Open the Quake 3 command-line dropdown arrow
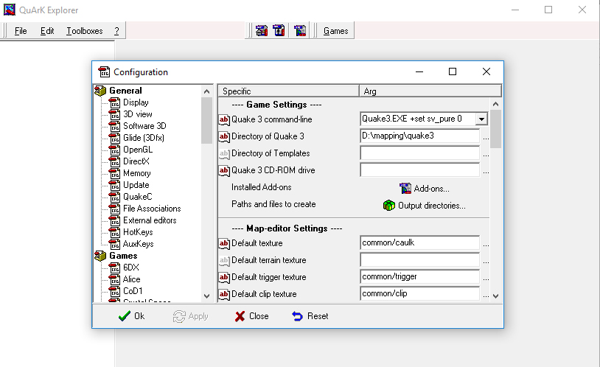This screenshot has height=367, width=600. (x=481, y=119)
